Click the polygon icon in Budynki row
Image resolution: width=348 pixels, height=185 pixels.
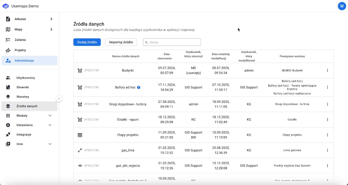click(80, 71)
